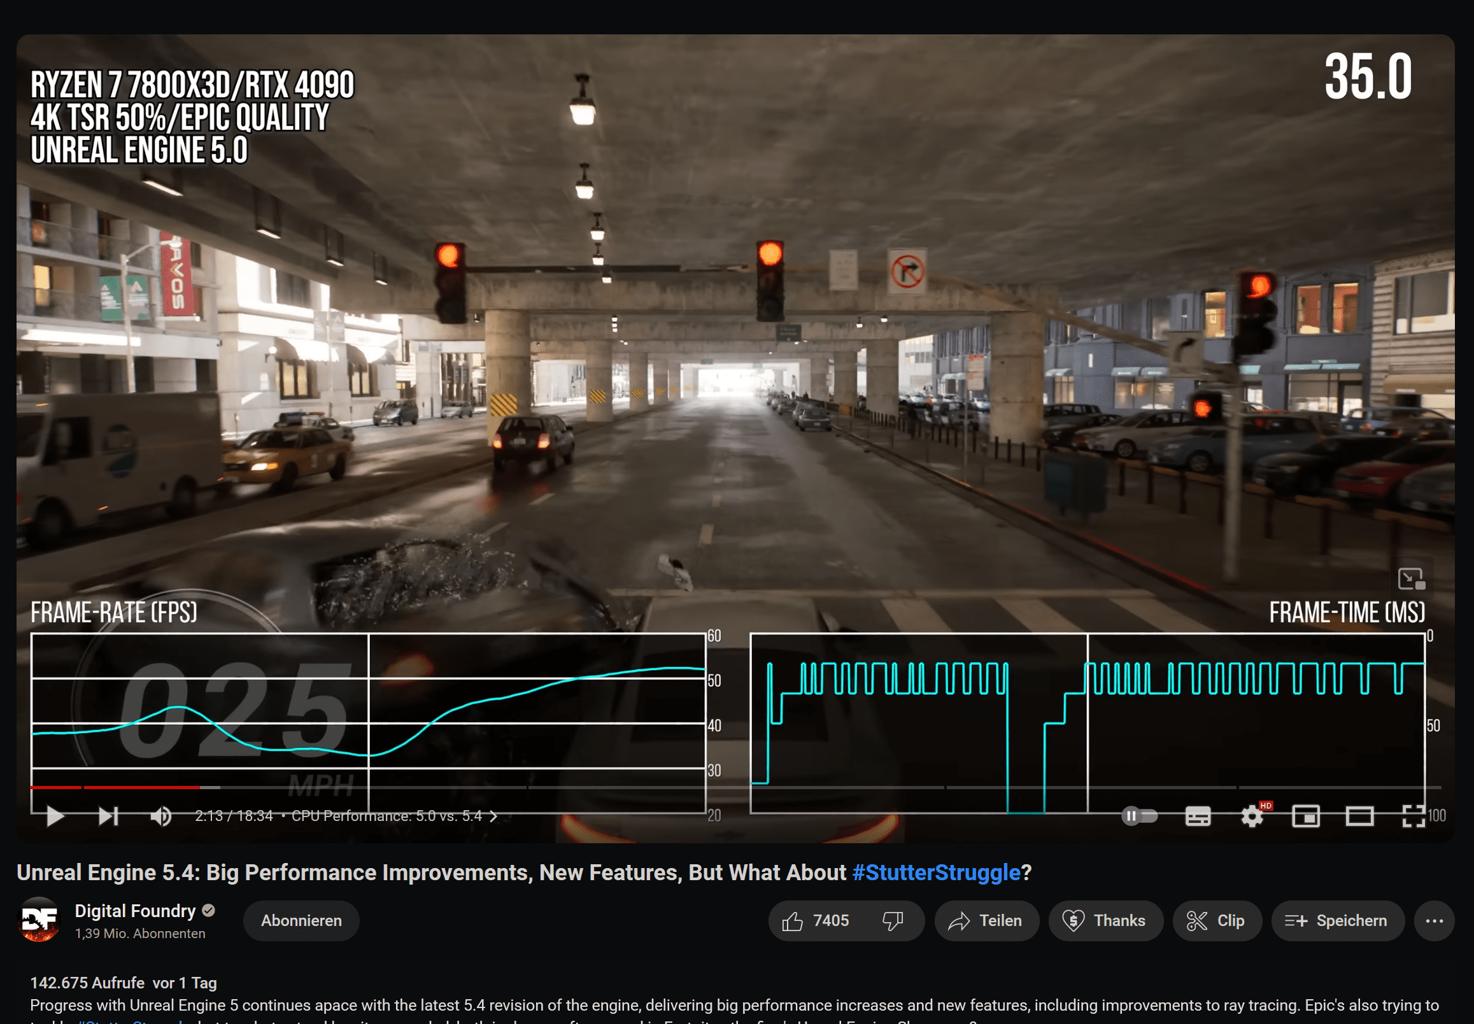The image size is (1474, 1024).
Task: Open the video settings gear
Action: (1252, 816)
